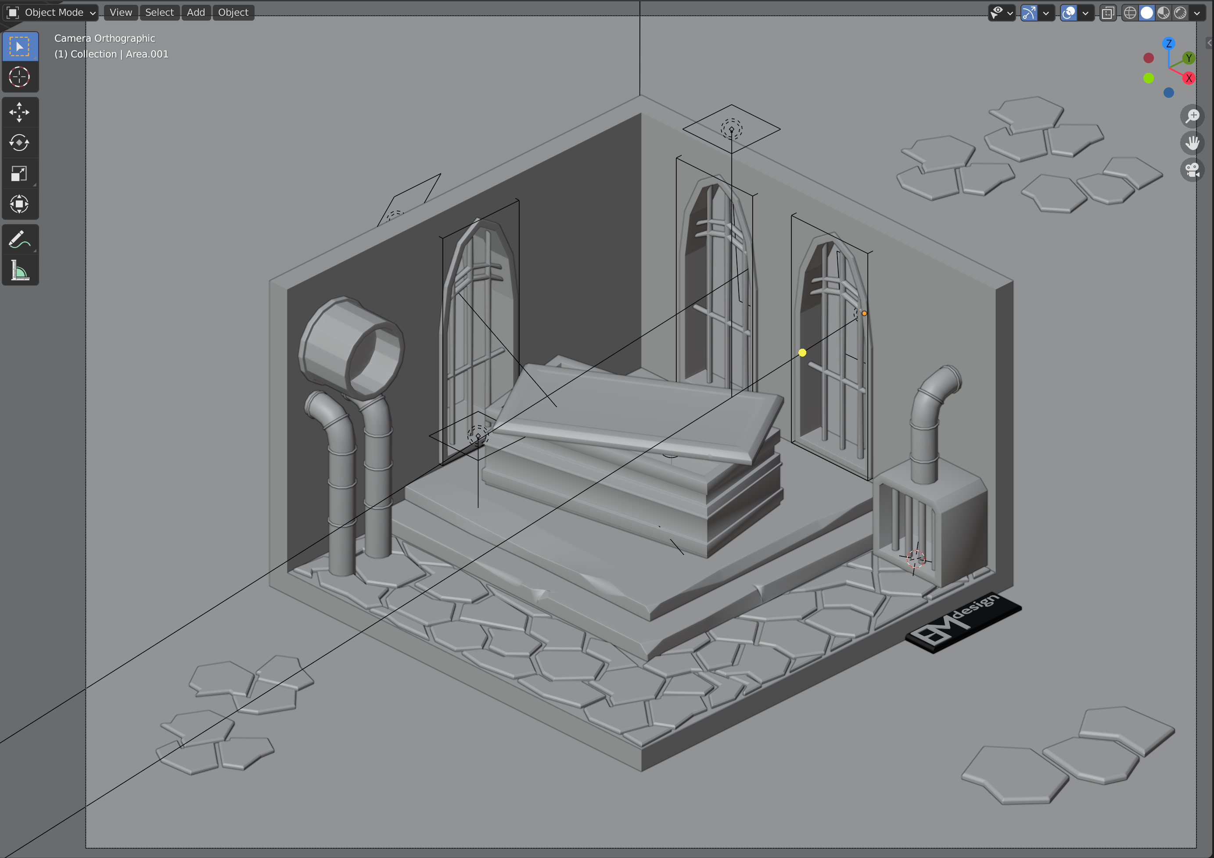The width and height of the screenshot is (1214, 858).
Task: Activate the Transform tool
Action: [20, 204]
